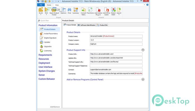Select Product Details in left tree
The height and width of the screenshot is (111, 195).
50,29
